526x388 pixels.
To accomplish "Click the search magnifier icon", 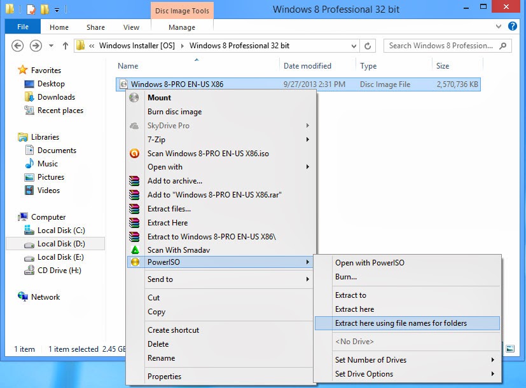I will point(502,46).
